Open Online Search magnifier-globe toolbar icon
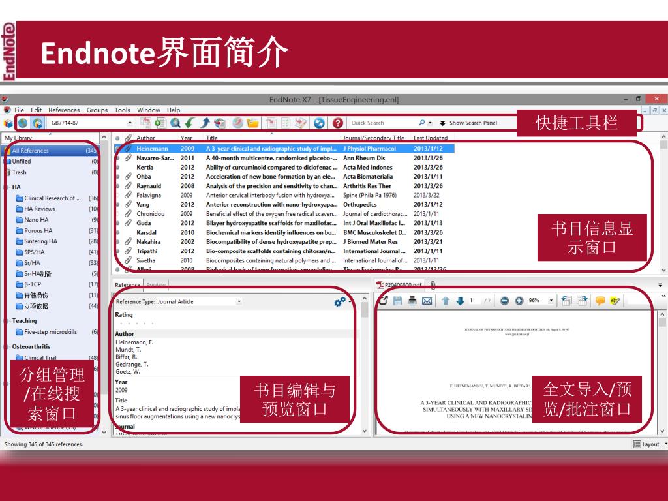 click(175, 123)
